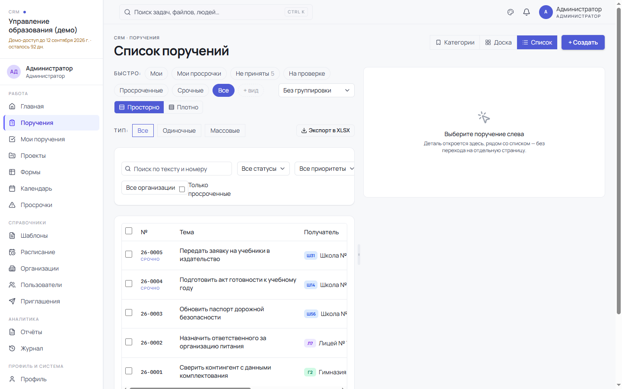
Task: Switch to Просторно density view
Action: click(139, 107)
